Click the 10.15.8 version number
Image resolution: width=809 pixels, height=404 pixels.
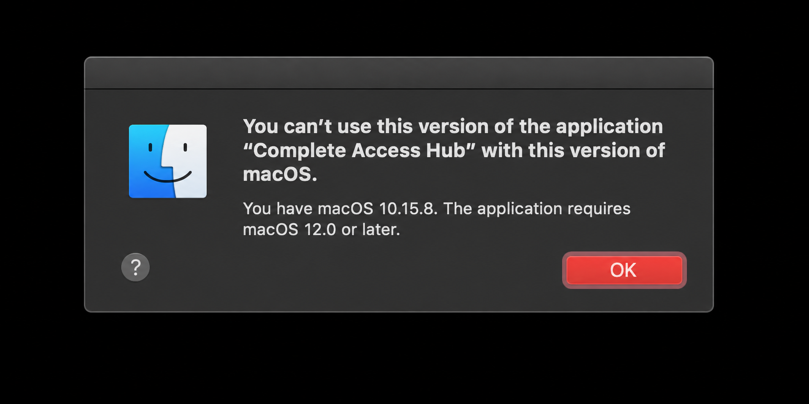click(x=408, y=209)
